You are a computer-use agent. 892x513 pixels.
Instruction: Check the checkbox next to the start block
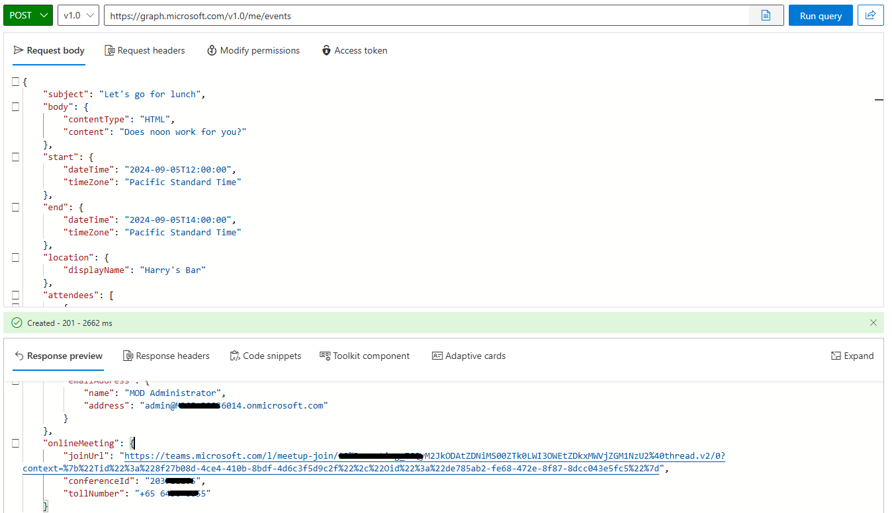(x=15, y=157)
